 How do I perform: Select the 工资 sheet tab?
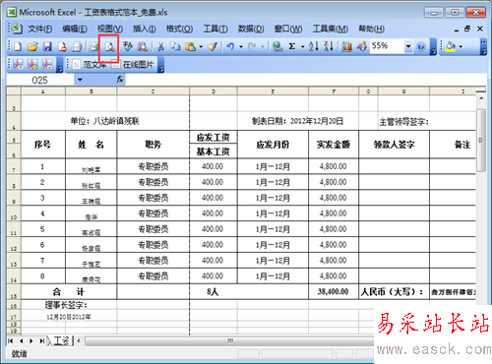tap(61, 341)
